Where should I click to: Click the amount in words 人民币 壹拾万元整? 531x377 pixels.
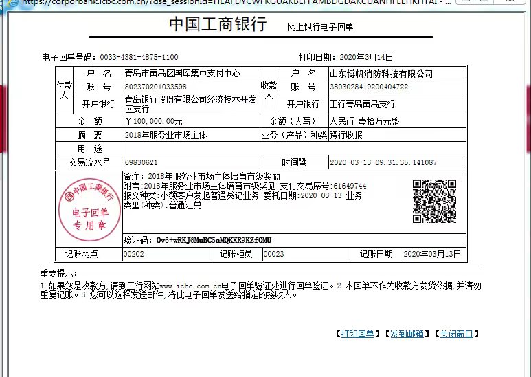[x=364, y=121]
